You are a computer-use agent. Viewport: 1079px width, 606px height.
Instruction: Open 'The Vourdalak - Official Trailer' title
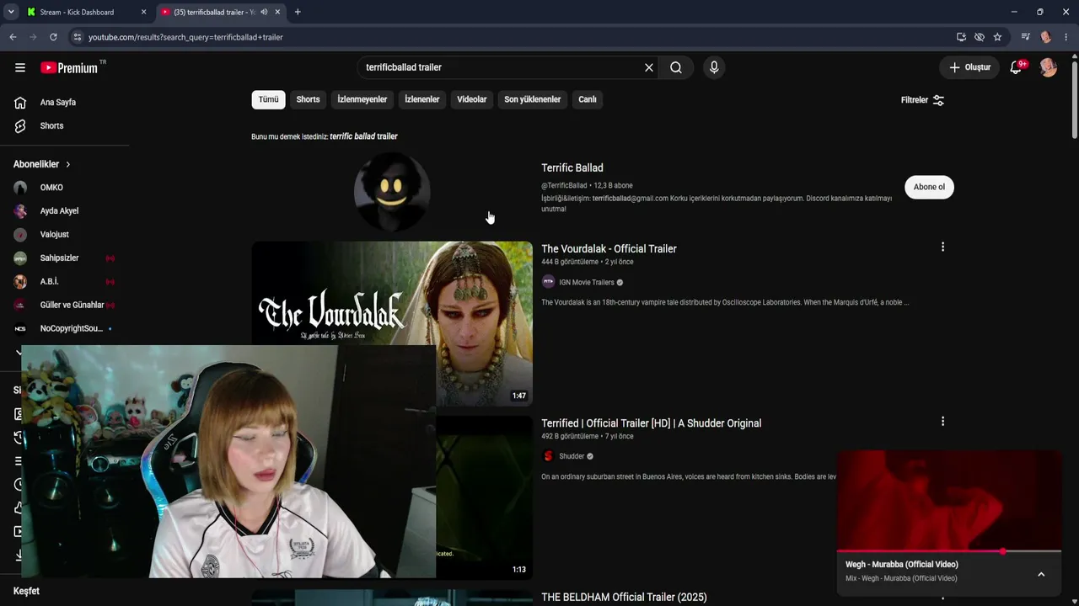(x=609, y=248)
